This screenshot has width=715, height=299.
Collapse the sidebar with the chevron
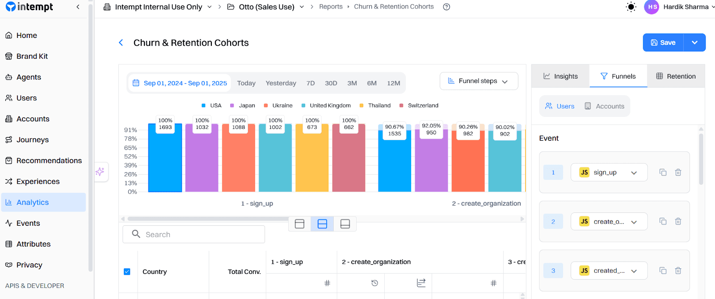tap(78, 7)
